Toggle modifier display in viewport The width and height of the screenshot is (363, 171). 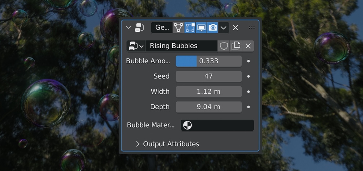point(201,28)
